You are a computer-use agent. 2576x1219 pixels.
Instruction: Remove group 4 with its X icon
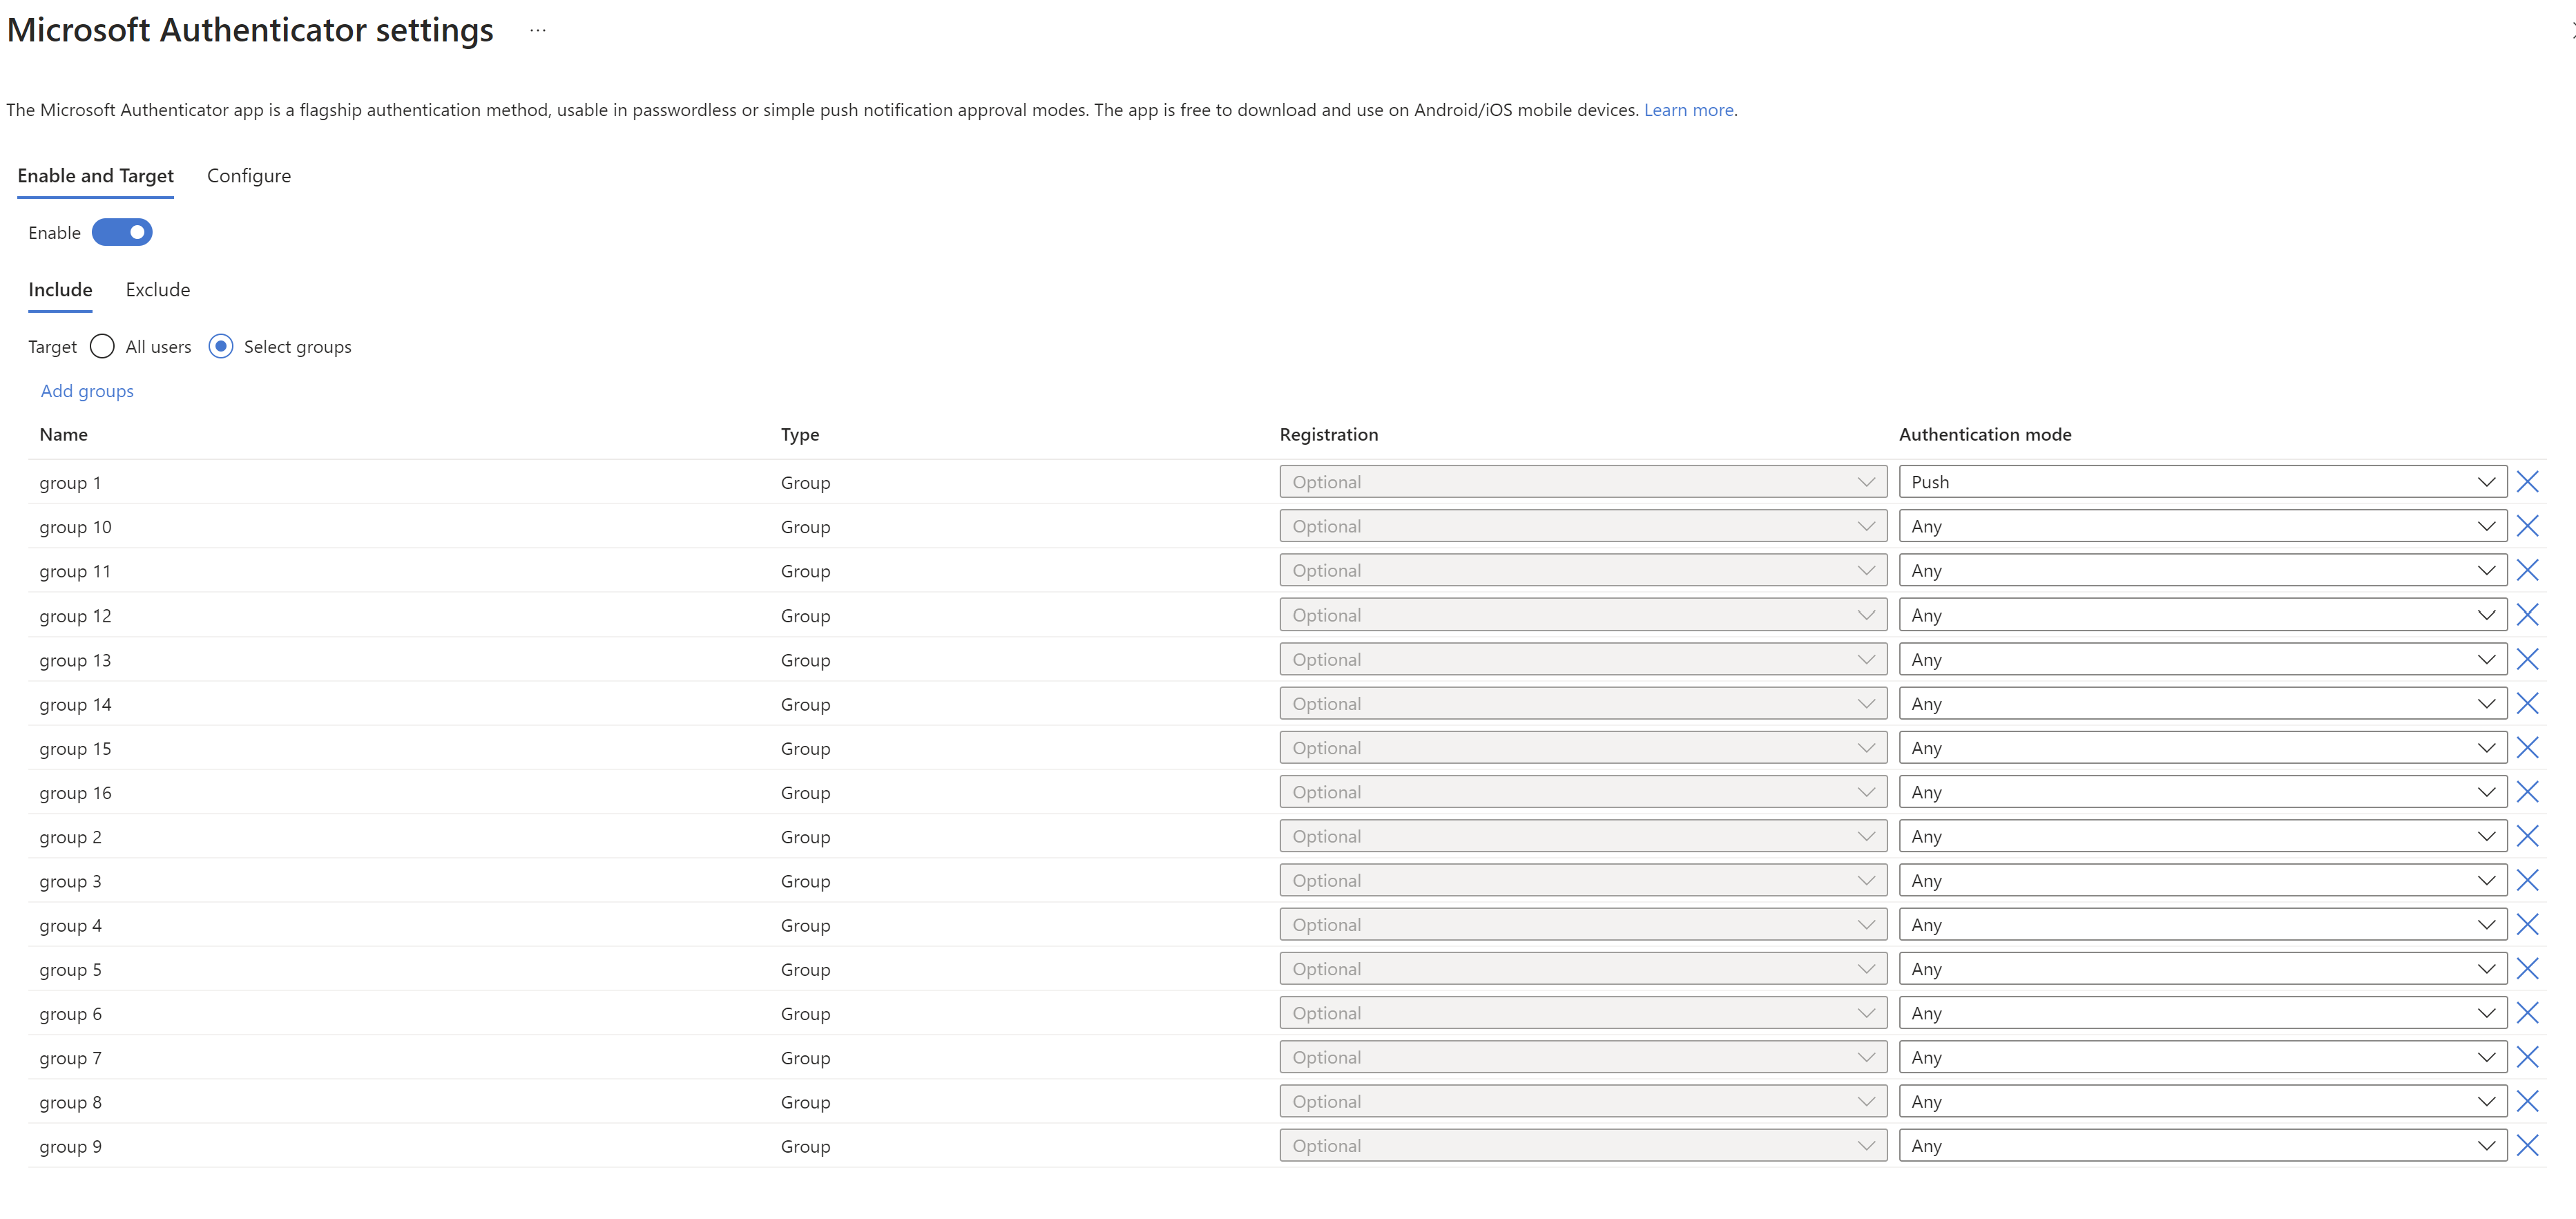tap(2527, 924)
